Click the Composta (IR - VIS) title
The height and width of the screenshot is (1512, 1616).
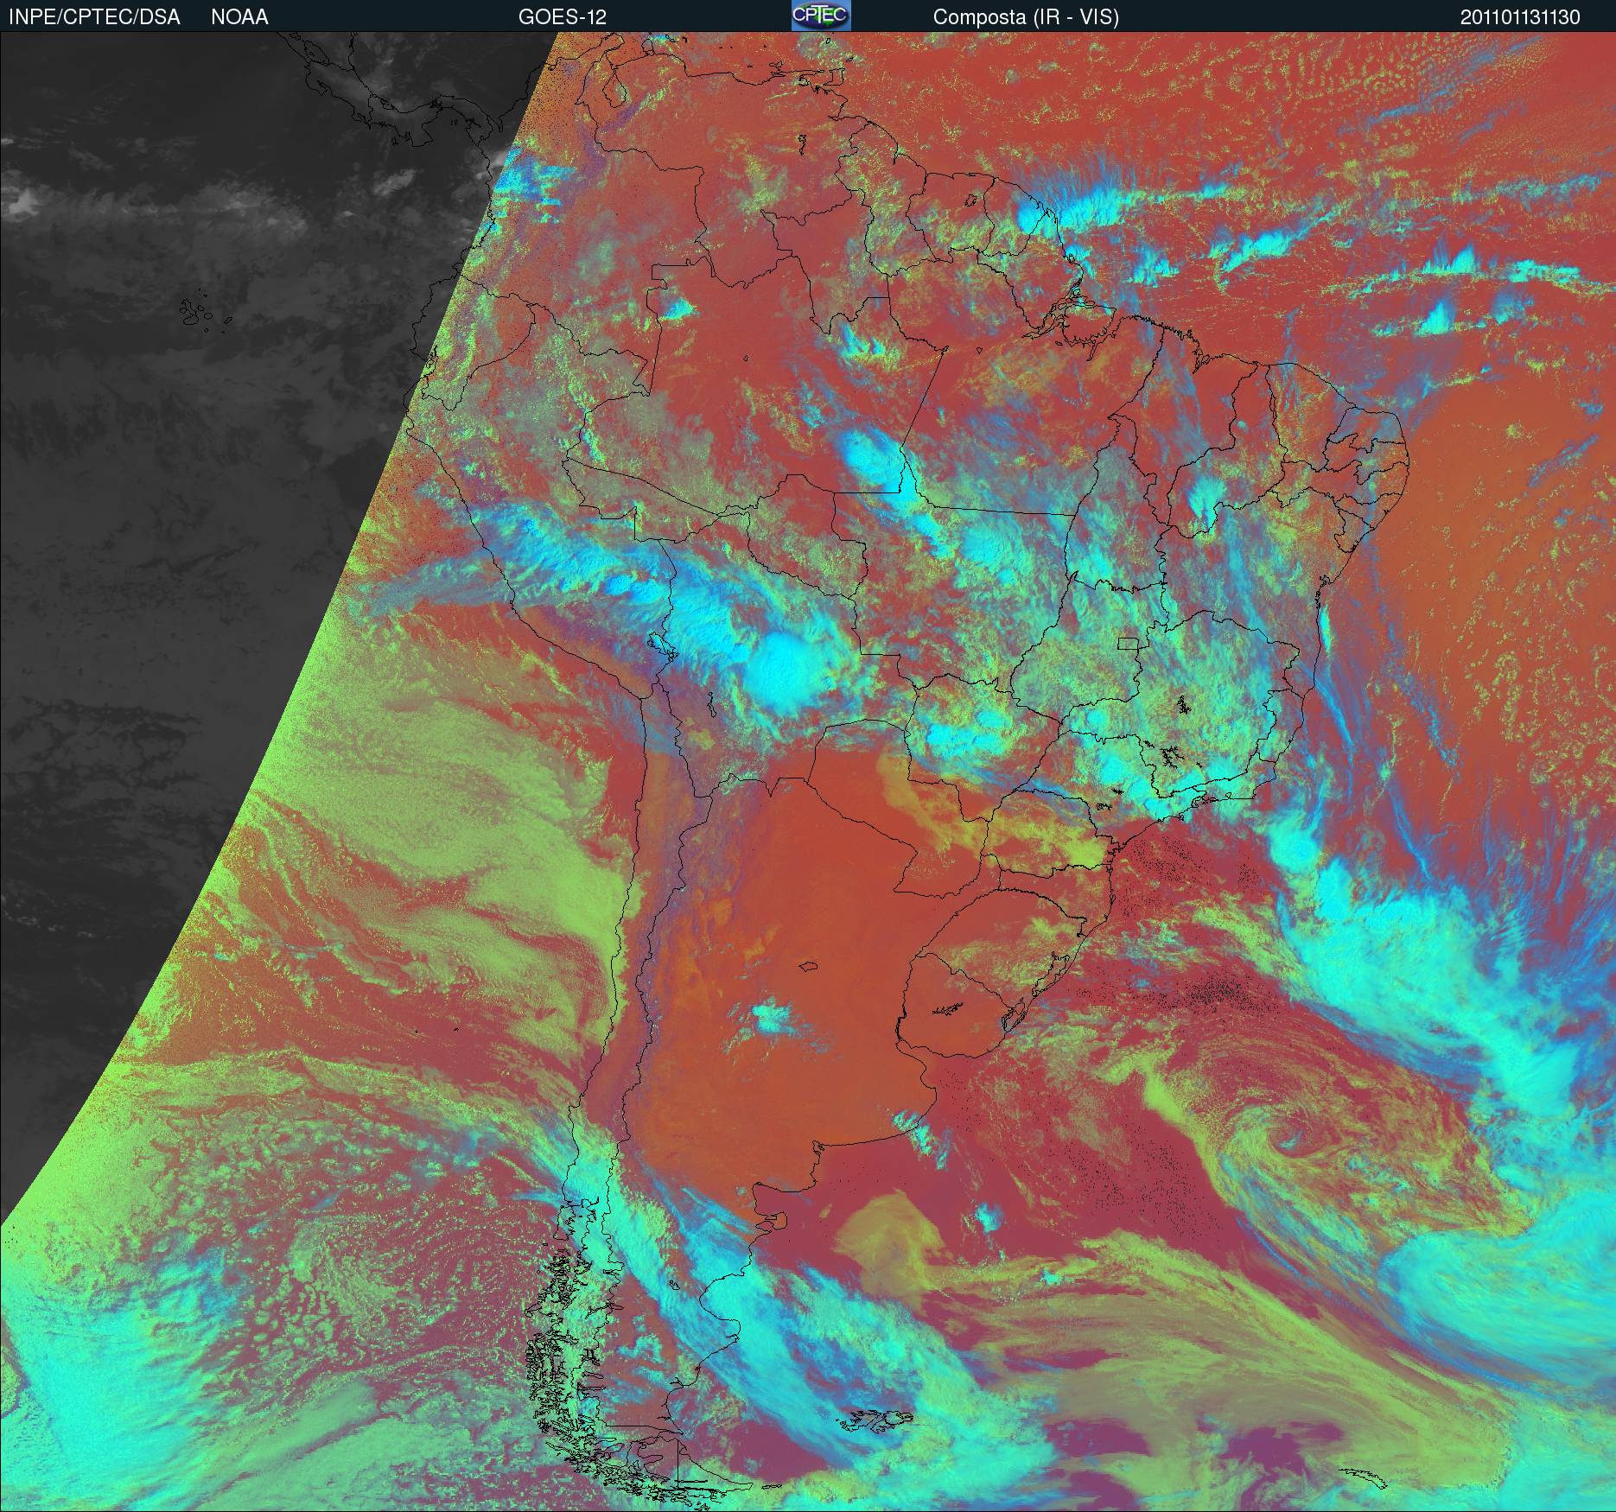coord(1026,17)
